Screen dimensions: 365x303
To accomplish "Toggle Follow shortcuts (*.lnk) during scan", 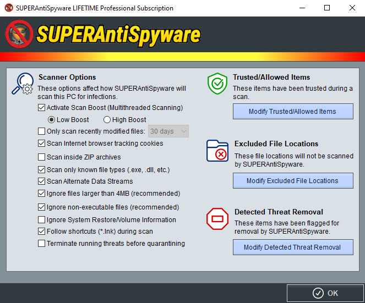I will 41,231.
